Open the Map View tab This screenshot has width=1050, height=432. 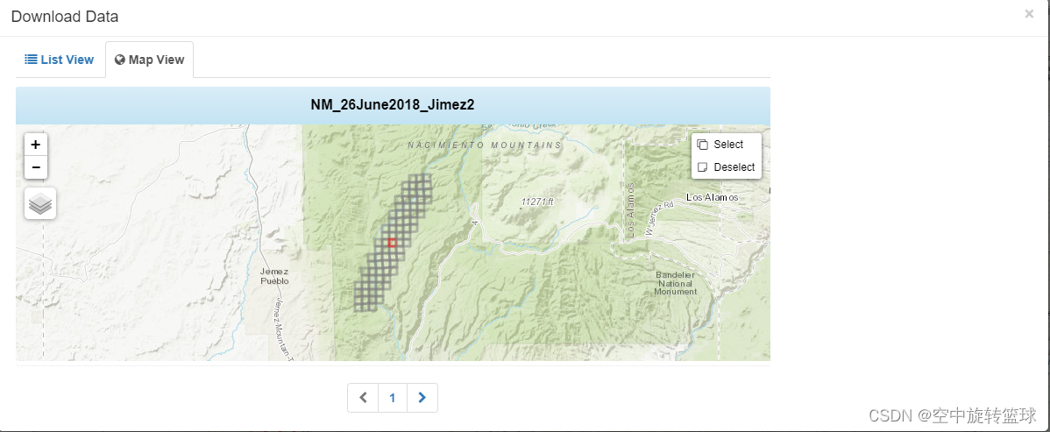149,60
